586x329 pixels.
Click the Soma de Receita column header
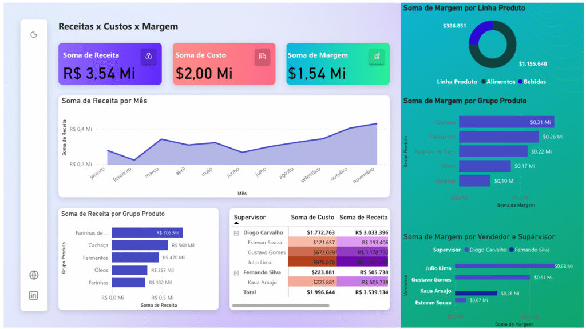[x=363, y=217]
